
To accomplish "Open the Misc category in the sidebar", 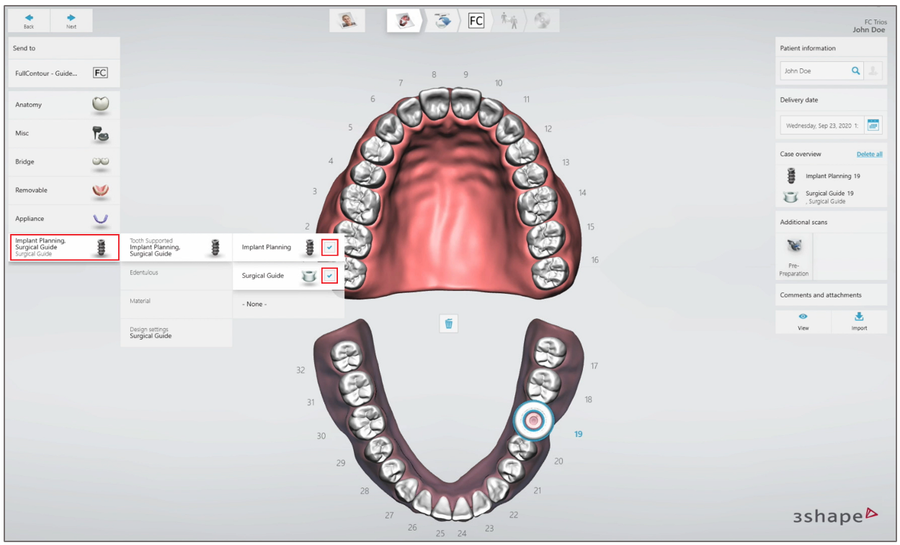I will pos(63,133).
